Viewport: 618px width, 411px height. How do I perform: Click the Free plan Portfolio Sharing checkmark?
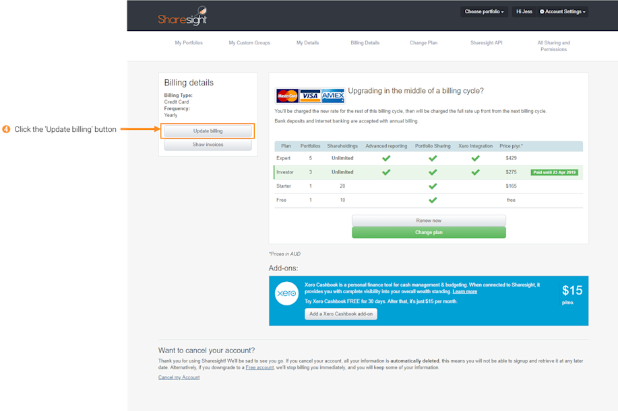[433, 200]
